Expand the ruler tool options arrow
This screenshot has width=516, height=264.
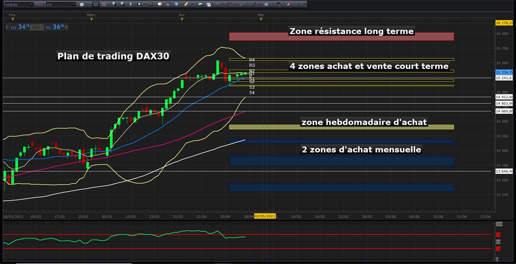click(x=192, y=4)
